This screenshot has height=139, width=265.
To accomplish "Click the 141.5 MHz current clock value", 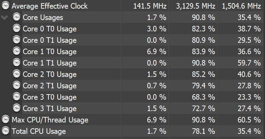I will (150, 6).
